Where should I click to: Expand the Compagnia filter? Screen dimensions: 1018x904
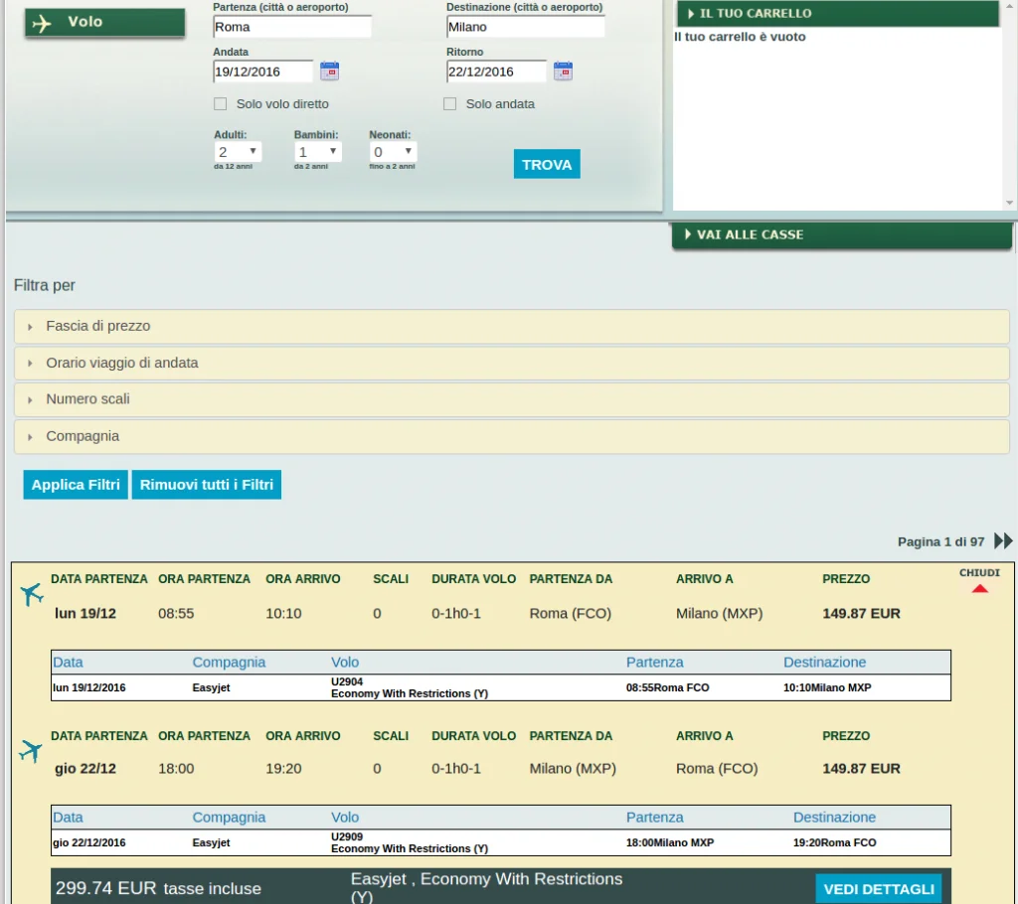tap(512, 436)
